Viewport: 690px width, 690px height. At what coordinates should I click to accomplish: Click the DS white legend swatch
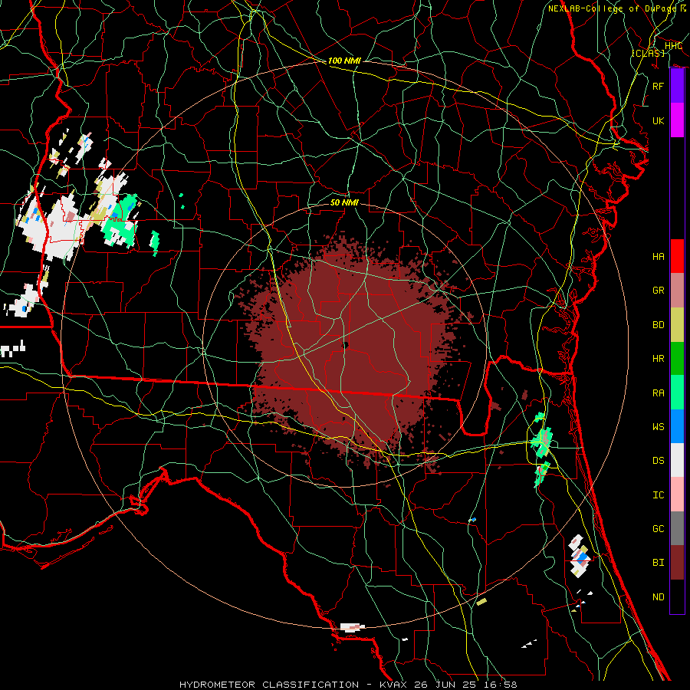click(677, 460)
